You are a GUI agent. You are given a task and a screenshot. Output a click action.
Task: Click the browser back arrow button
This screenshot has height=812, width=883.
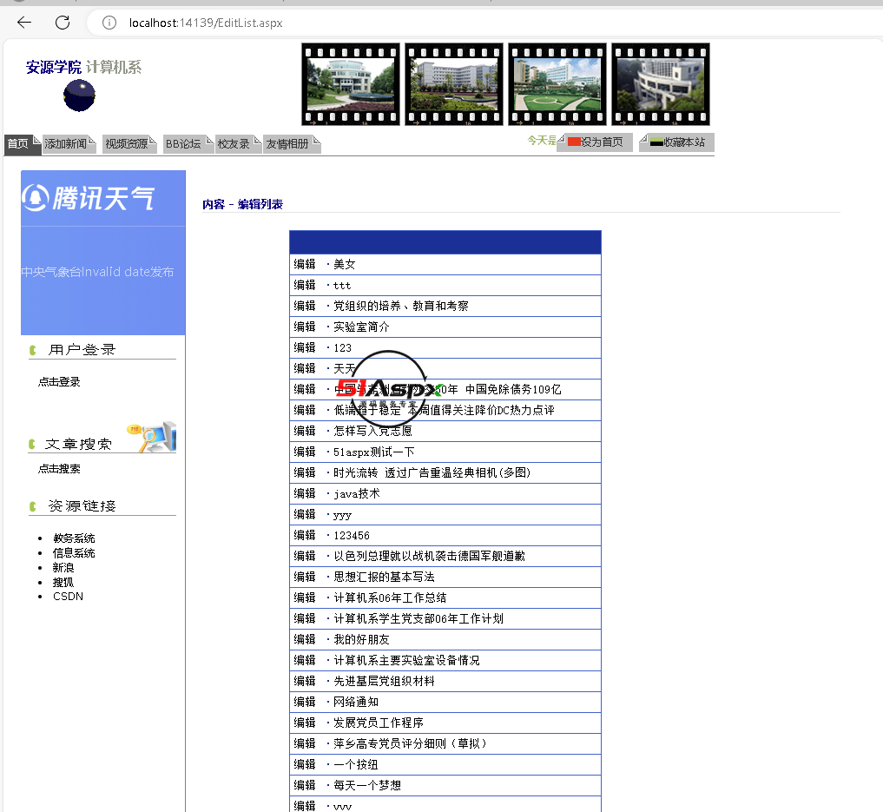(24, 23)
